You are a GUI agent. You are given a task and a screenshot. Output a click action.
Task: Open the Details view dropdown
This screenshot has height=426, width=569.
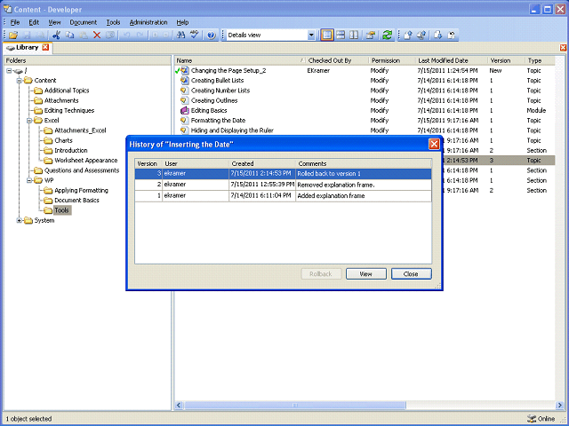click(311, 35)
